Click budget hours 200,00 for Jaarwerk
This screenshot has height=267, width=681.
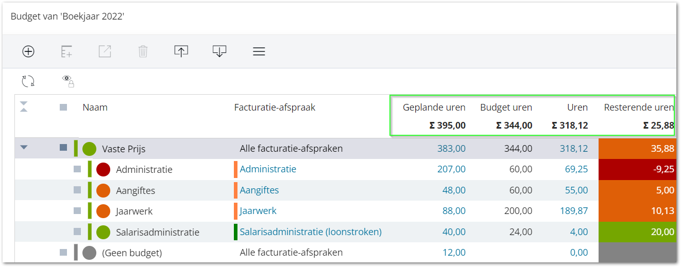tap(518, 210)
